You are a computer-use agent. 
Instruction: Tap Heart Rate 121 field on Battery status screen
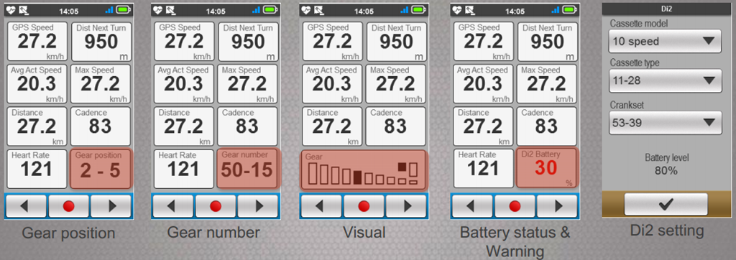coord(483,169)
